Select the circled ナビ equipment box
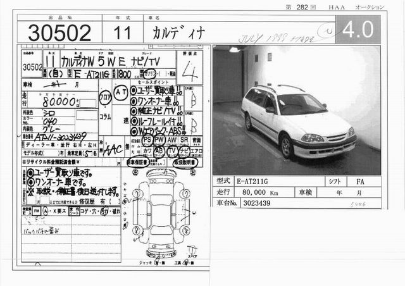The width and height of the screenshot is (405, 286). (184, 151)
